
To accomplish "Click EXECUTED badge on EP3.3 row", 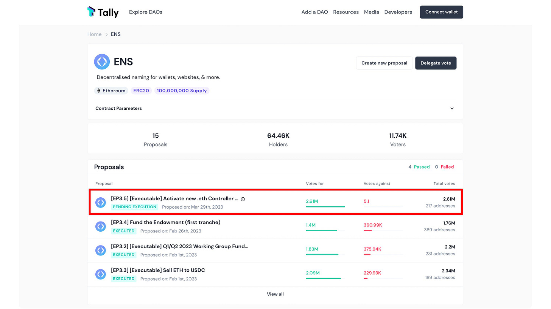I will [x=124, y=278].
